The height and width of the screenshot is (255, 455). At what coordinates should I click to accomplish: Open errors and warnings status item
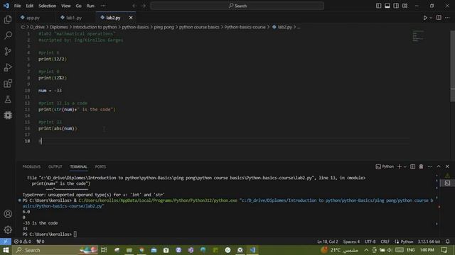23,242
